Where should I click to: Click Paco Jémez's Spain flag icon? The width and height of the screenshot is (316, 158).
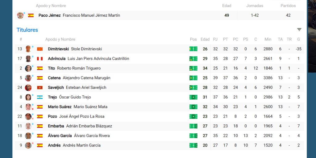point(31,15)
